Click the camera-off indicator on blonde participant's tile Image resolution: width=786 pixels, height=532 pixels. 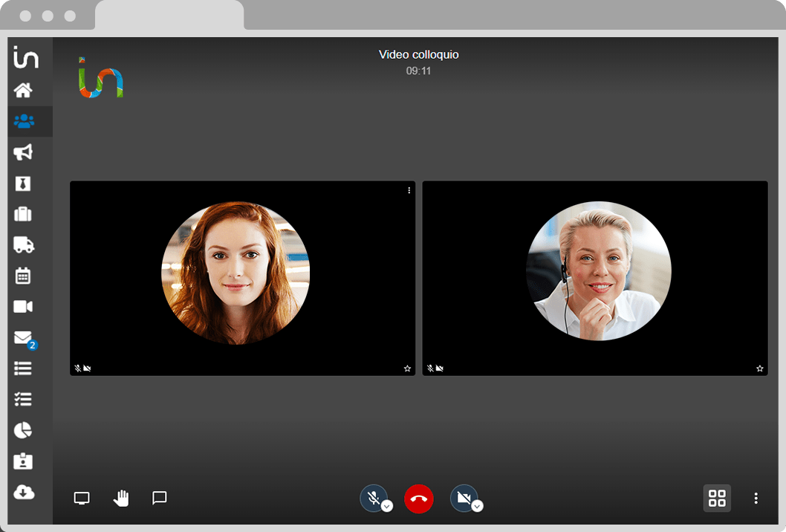[440, 369]
